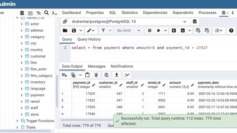Select the rental table in tree
The image size is (237, 133).
coord(35,102)
